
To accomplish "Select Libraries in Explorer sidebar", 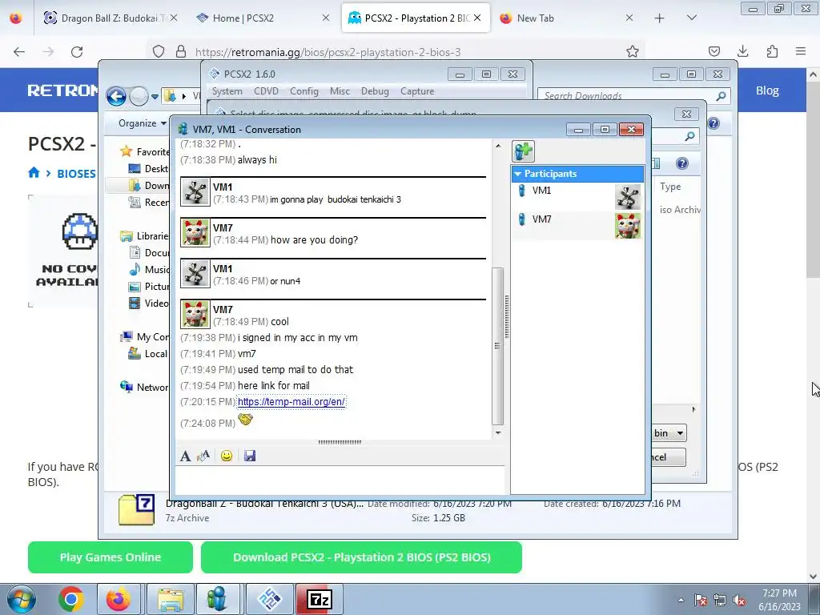I will 145,236.
